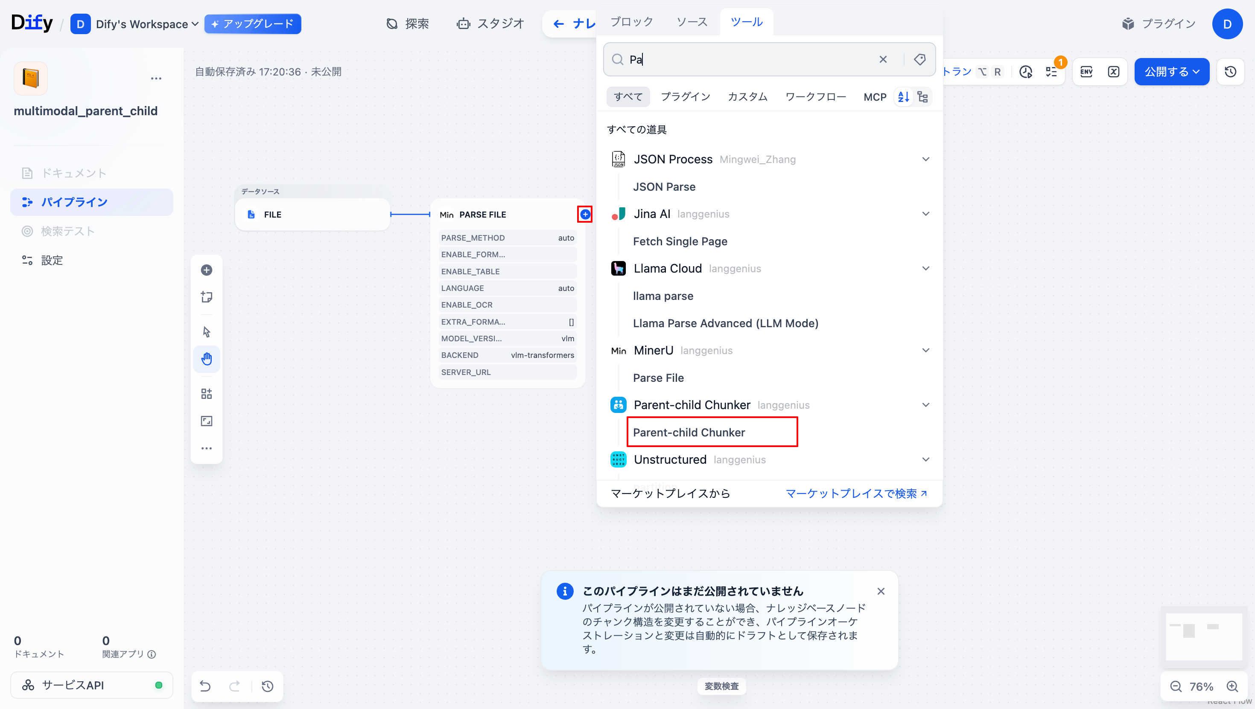Image resolution: width=1255 pixels, height=709 pixels.
Task: Toggle tree grouped view of tools
Action: [922, 97]
